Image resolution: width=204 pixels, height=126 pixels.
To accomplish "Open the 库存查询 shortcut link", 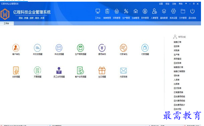I will [177, 59].
